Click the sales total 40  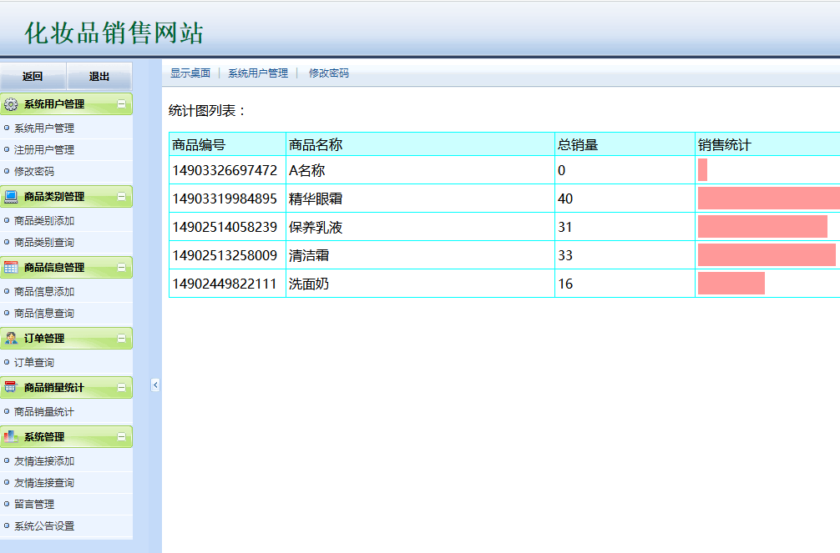[565, 199]
